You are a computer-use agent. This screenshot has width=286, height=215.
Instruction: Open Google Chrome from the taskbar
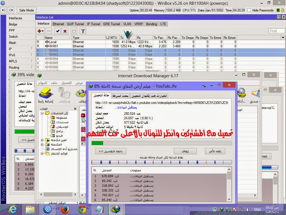click(82, 209)
